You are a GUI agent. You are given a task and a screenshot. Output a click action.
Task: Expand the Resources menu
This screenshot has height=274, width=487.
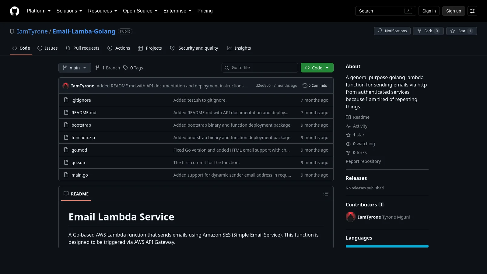tap(103, 11)
